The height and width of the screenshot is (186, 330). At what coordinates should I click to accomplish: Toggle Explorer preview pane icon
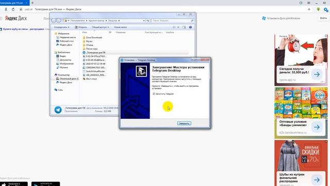tap(184, 27)
